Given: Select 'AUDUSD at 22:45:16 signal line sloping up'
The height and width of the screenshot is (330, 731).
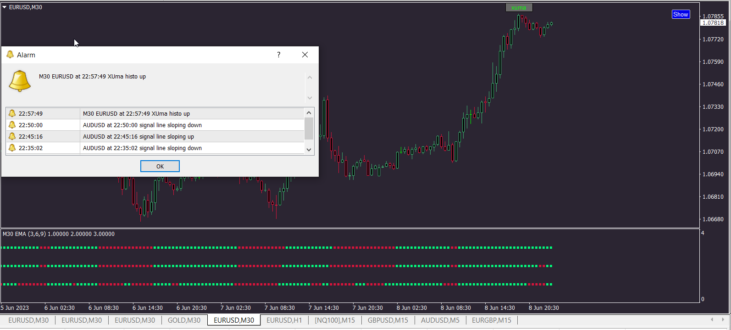Looking at the screenshot, I should pos(138,136).
